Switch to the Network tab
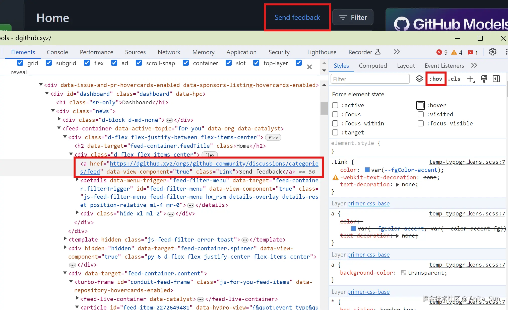This screenshot has width=508, height=310. 169,52
